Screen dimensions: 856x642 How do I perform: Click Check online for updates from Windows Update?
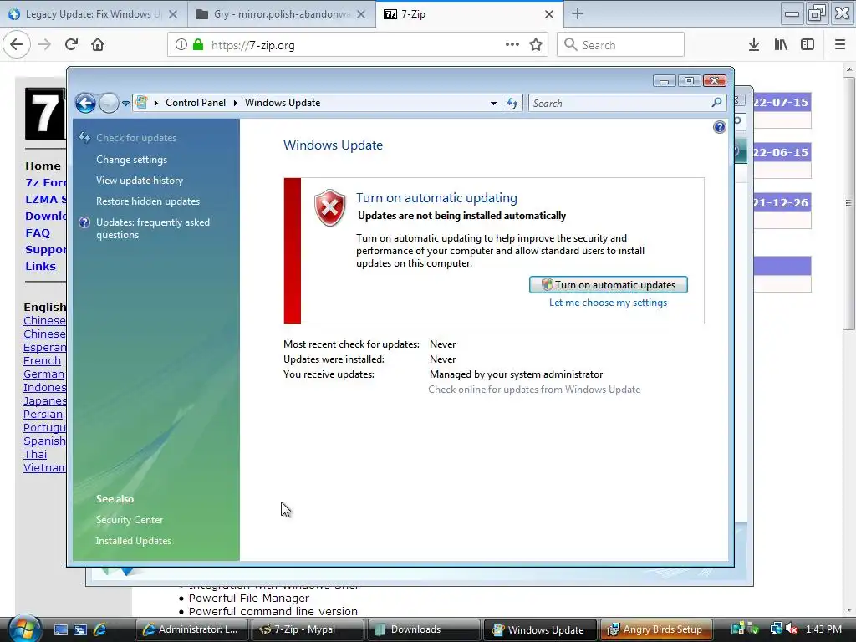[534, 390]
